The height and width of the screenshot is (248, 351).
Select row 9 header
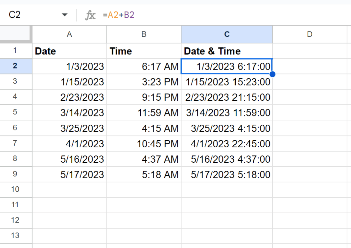(15, 174)
